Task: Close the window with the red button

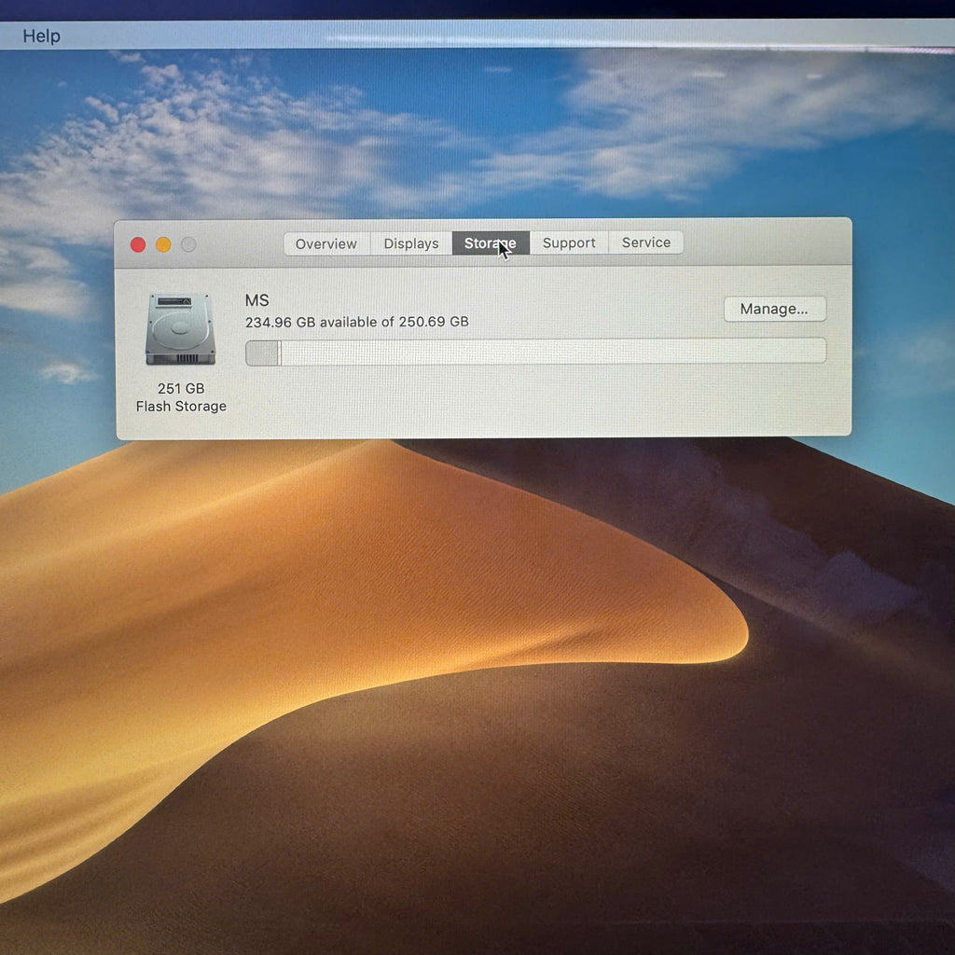Action: point(138,245)
